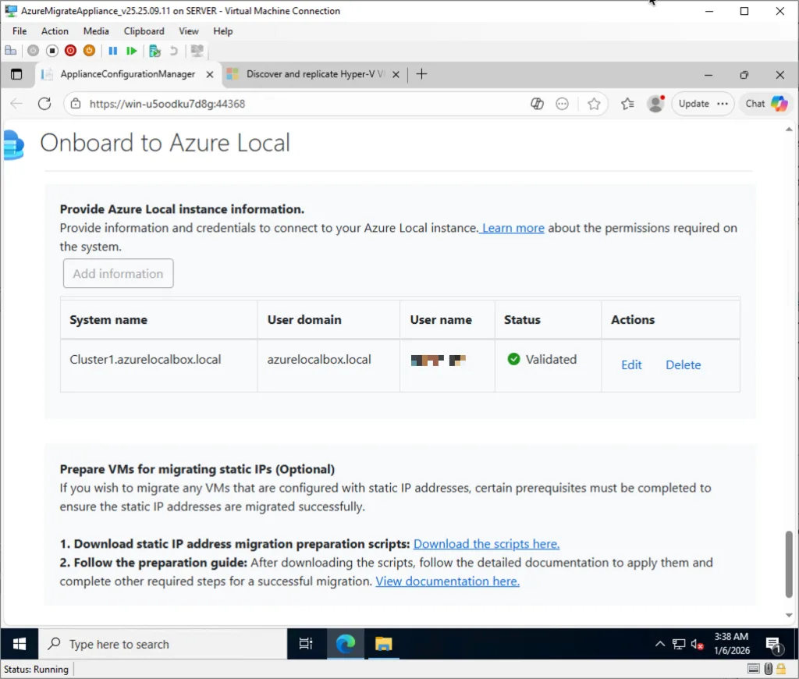Click Download the scripts here link
Screen dimensions: 799x679
pos(486,544)
